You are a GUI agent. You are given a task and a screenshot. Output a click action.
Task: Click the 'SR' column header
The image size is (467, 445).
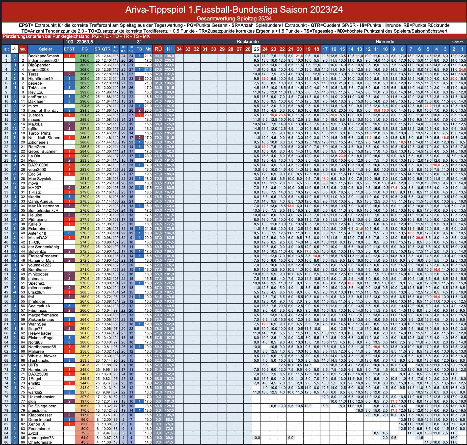point(97,49)
